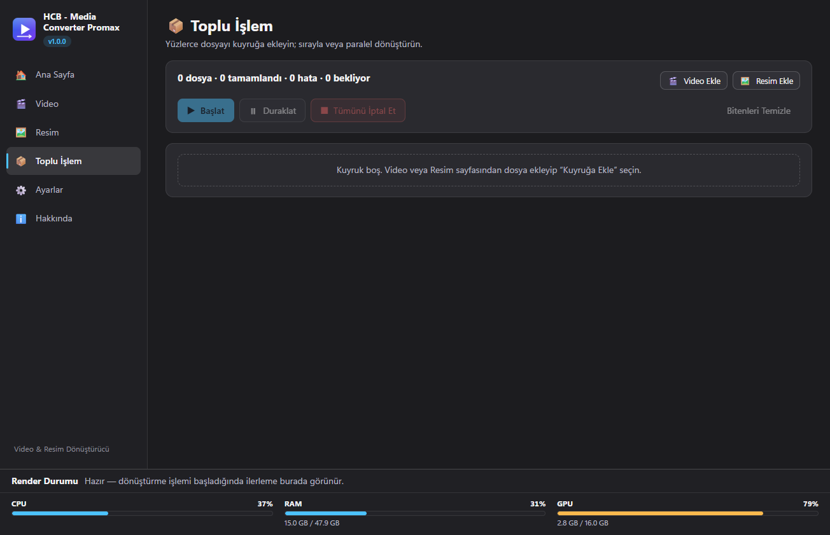830x535 pixels.
Task: Click the play triangle icon on Başlat
Action: (x=191, y=111)
